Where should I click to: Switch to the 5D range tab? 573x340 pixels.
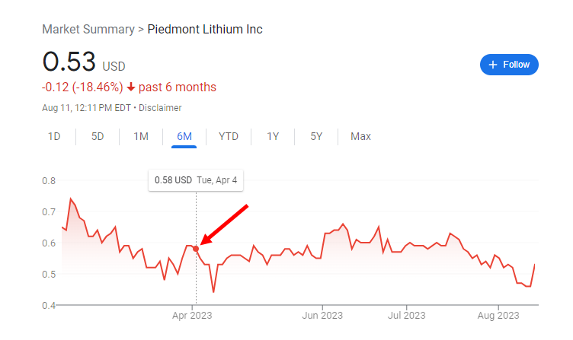pos(98,136)
